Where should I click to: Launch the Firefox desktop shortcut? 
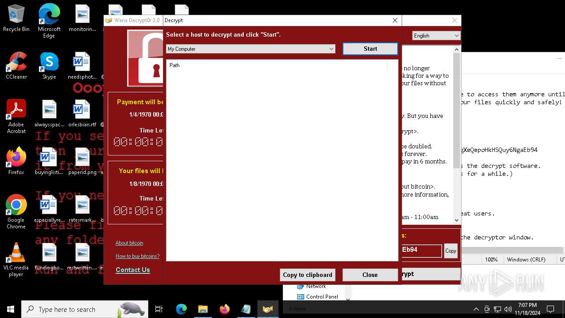16,161
